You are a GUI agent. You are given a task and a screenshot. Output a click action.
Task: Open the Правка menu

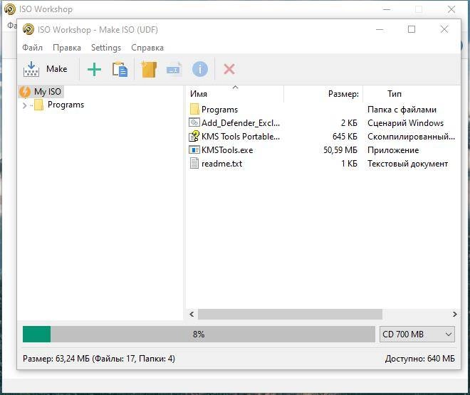(66, 48)
